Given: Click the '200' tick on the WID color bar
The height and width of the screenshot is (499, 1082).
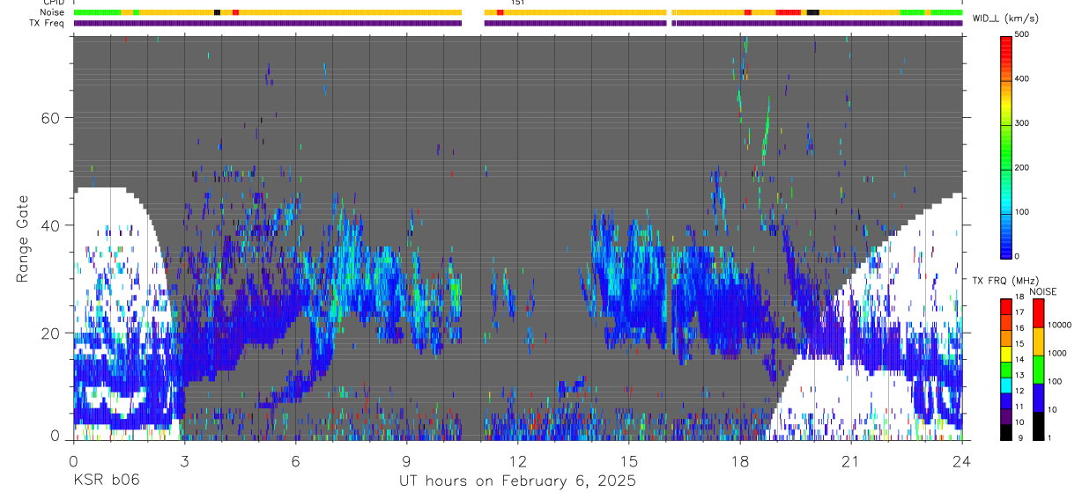Looking at the screenshot, I should [x=1021, y=167].
